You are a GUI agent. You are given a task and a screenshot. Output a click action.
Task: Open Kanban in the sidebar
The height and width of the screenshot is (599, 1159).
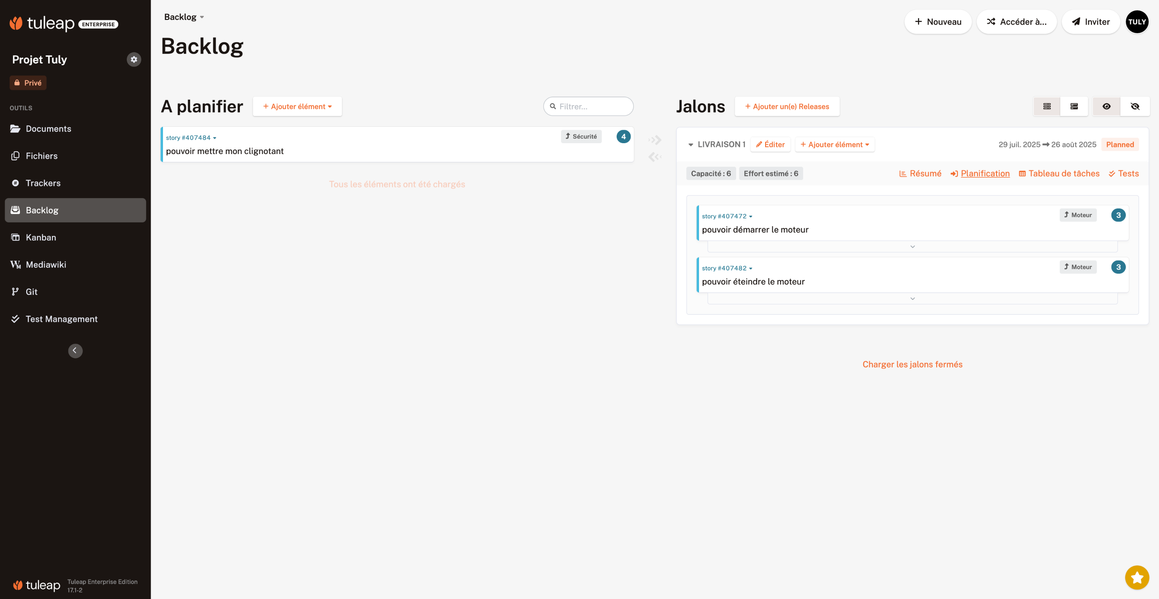click(x=41, y=237)
